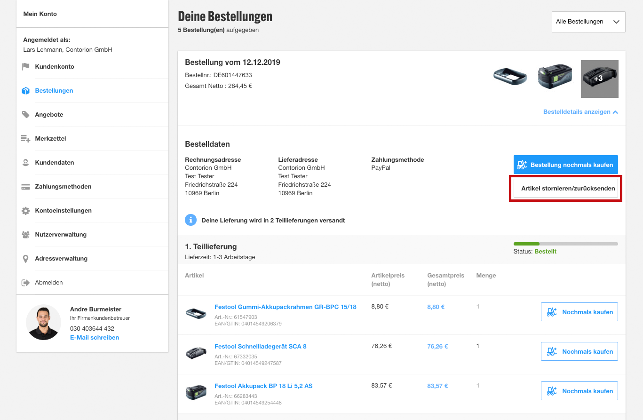Click the flag icon beside Kundenkonto
Screen dimensions: 643x420
pyautogui.click(x=25, y=67)
